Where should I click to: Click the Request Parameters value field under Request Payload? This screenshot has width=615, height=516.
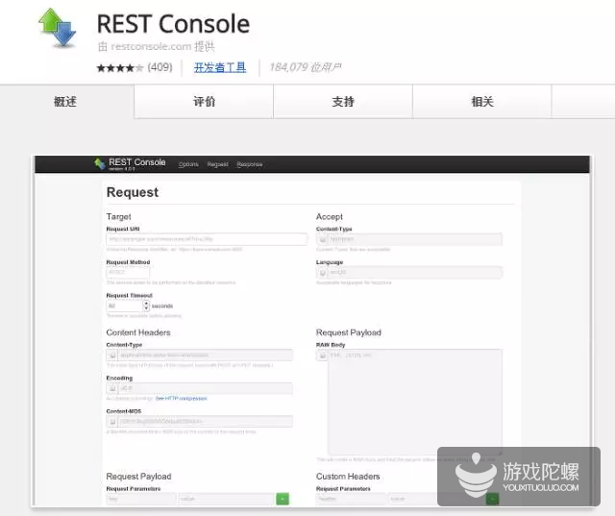[x=226, y=499]
